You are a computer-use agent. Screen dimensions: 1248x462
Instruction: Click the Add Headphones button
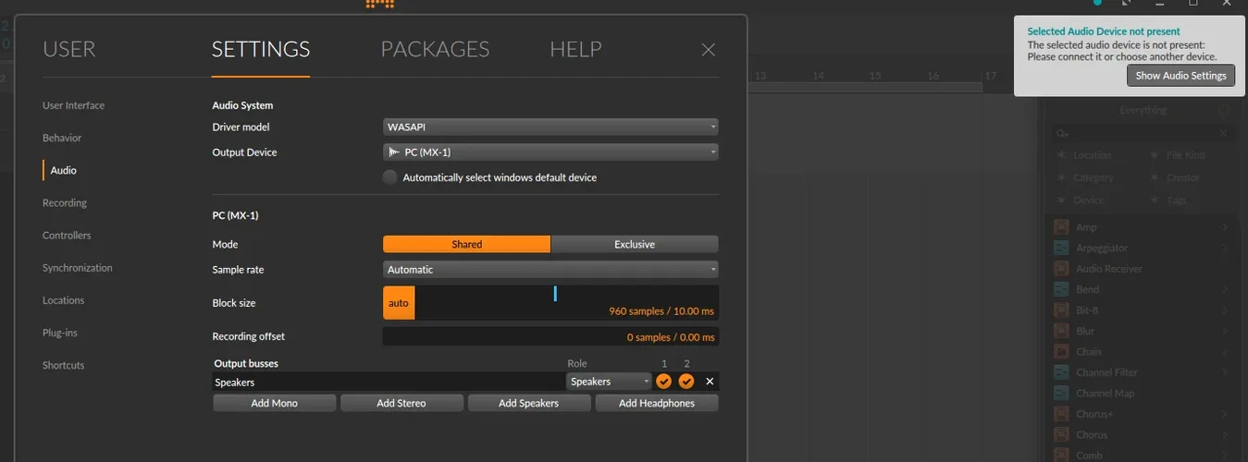(x=656, y=403)
